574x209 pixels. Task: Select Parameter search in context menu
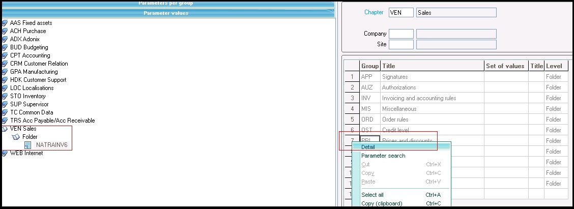tap(383, 156)
